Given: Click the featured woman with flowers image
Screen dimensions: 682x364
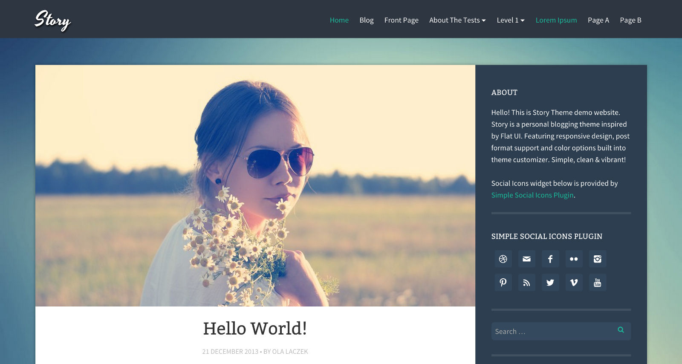Looking at the screenshot, I should click(255, 185).
